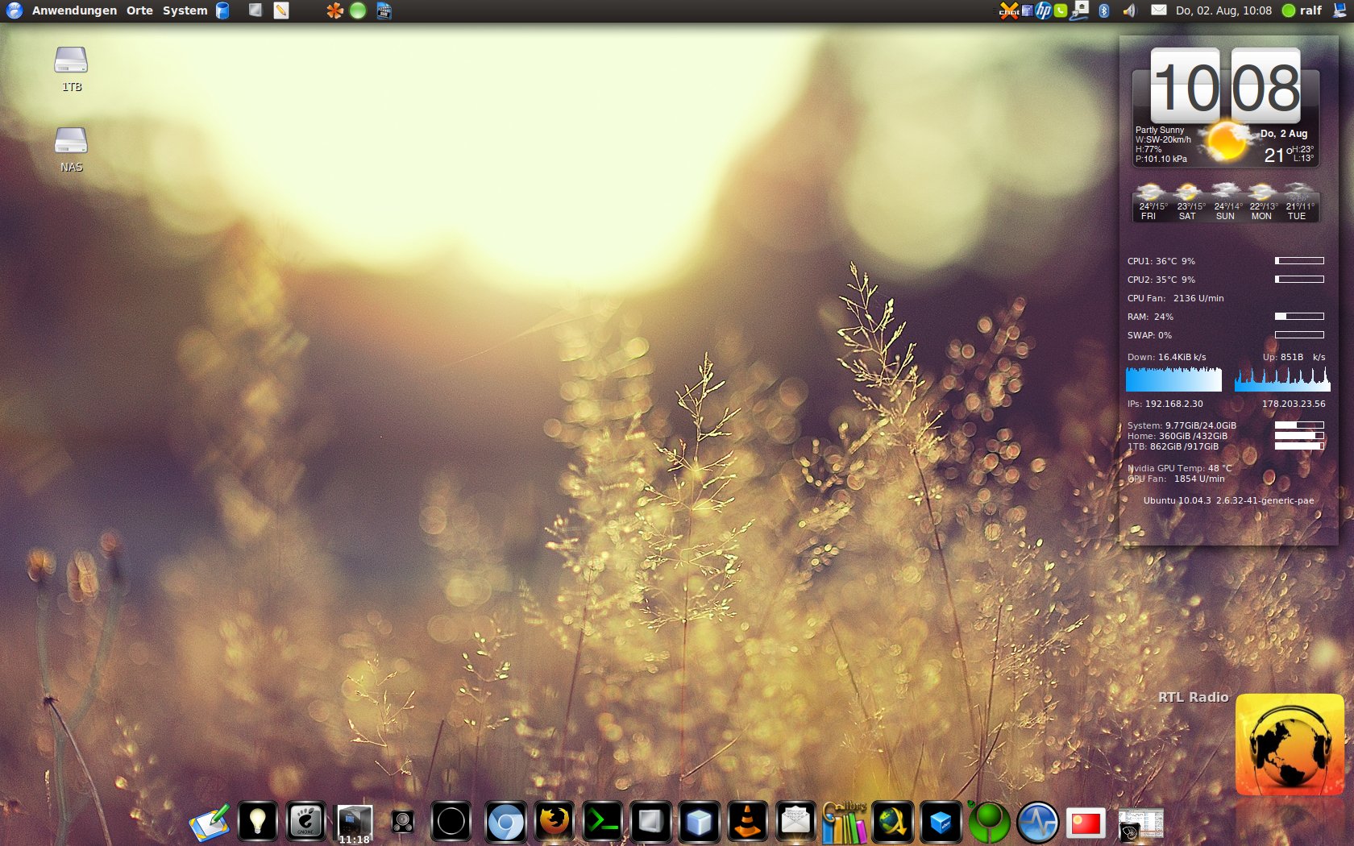Click the RTL Radio globe widget

(x=1290, y=744)
